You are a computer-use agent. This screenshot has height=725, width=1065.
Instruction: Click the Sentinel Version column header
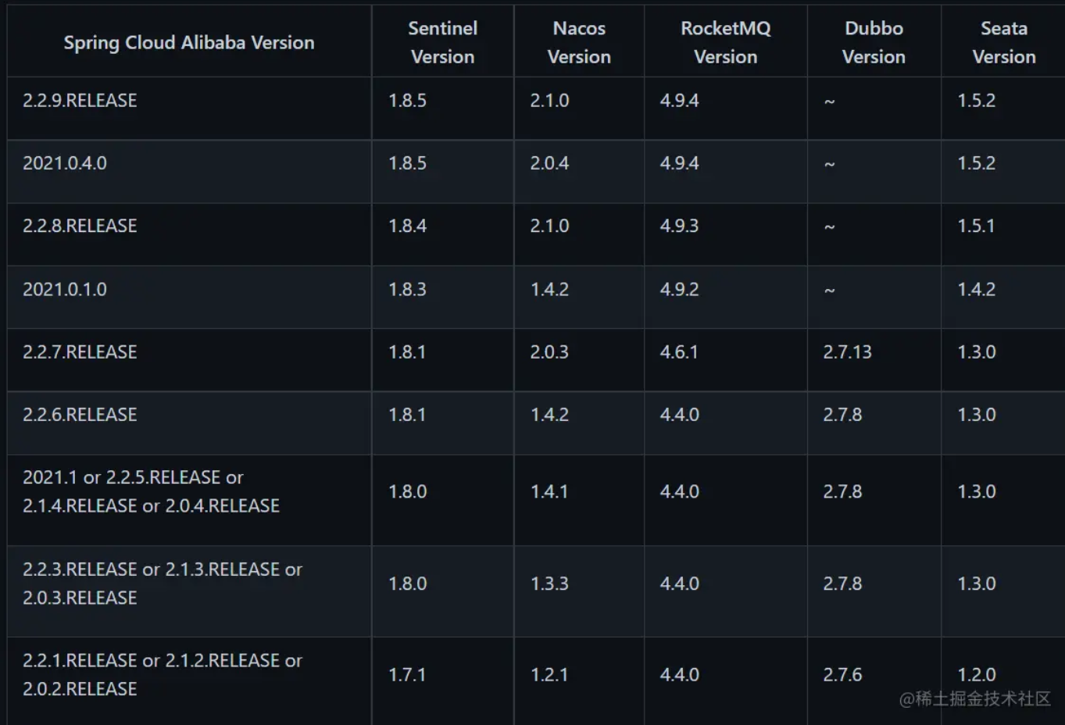pos(442,43)
